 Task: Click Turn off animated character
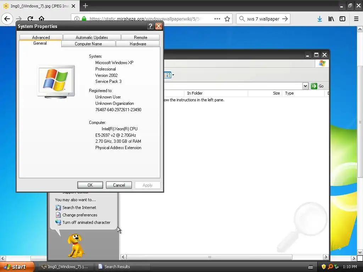86,222
